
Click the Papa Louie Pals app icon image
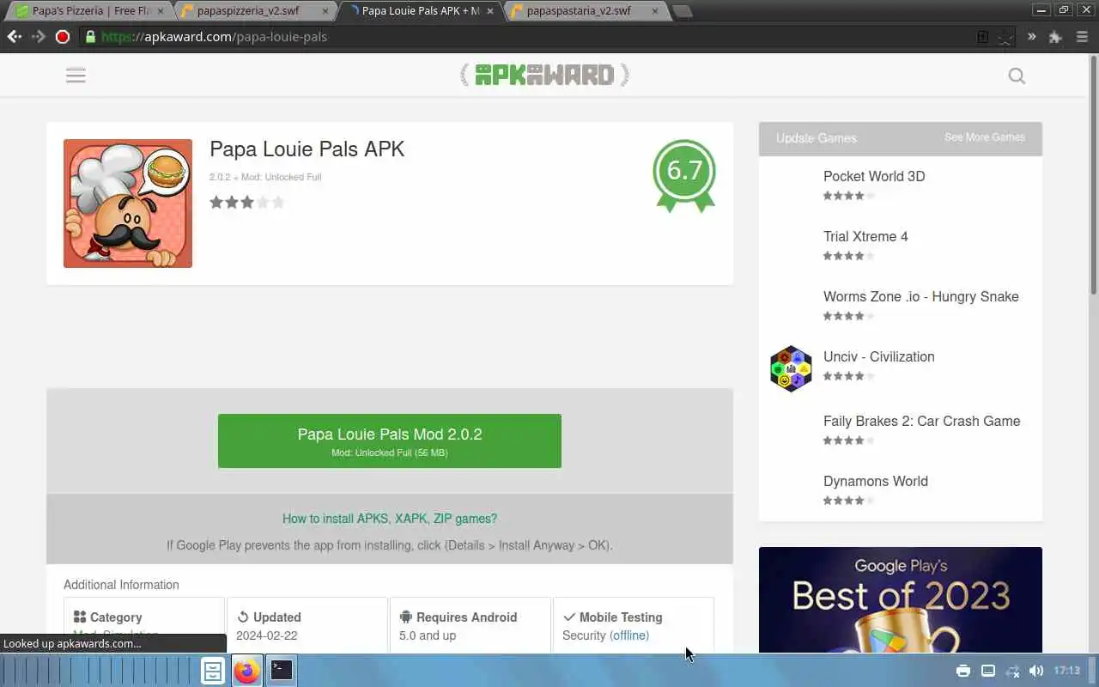pyautogui.click(x=128, y=204)
